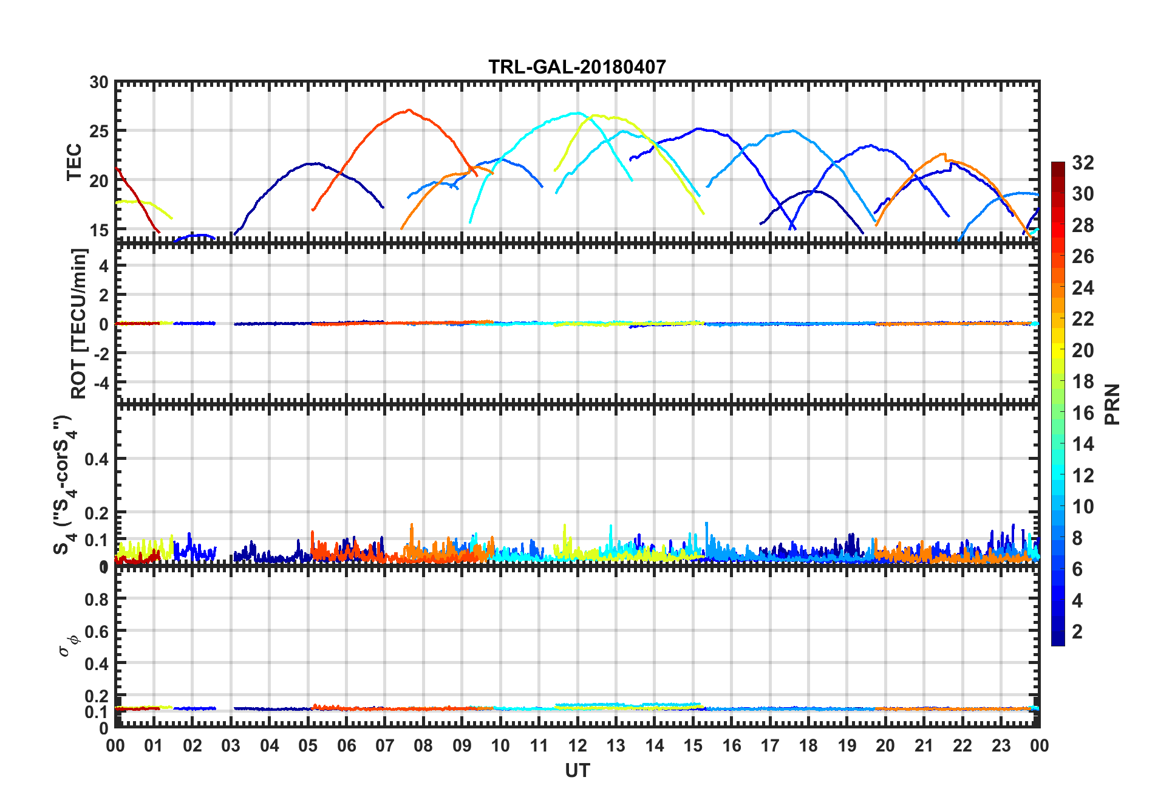Select colorbar tick label 8
The height and width of the screenshot is (808, 1155).
click(1077, 538)
